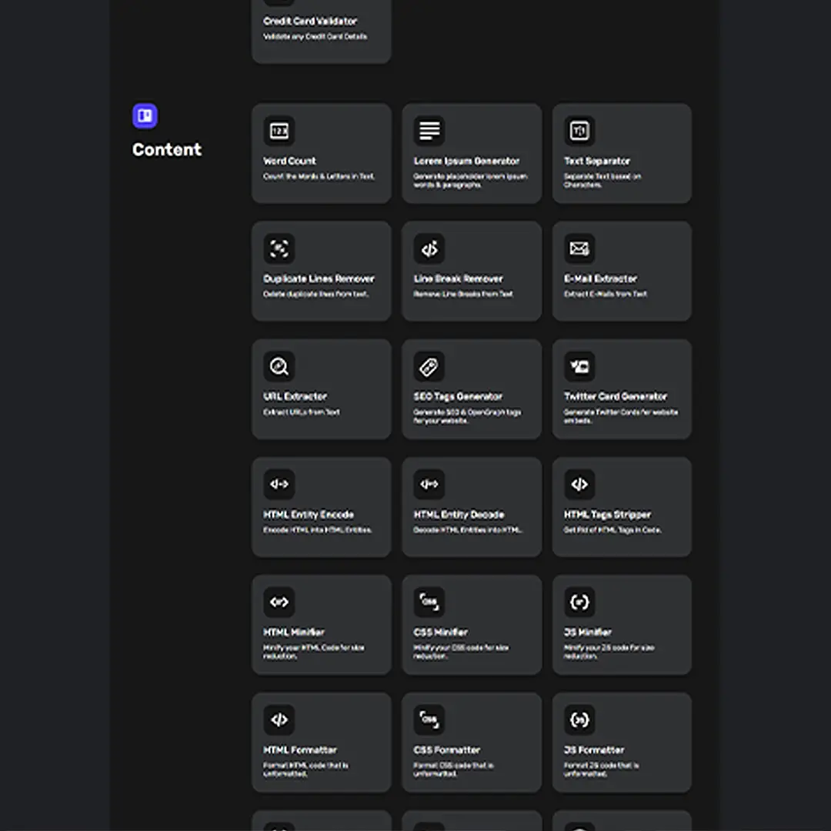
Task: Click 'Delete duplicate lines from text' description
Action: tap(316, 294)
